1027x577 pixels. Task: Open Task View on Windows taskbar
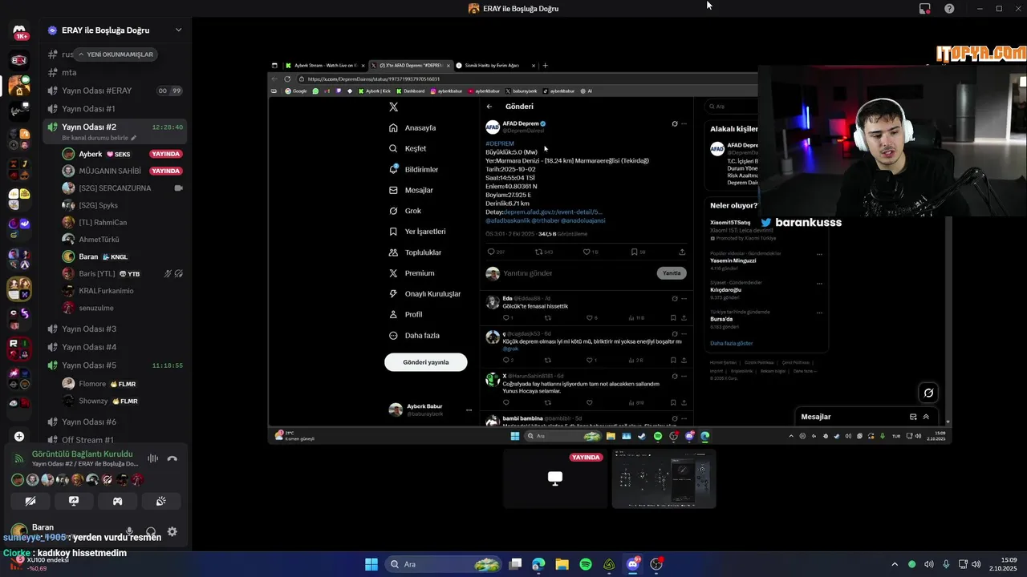[x=516, y=564]
